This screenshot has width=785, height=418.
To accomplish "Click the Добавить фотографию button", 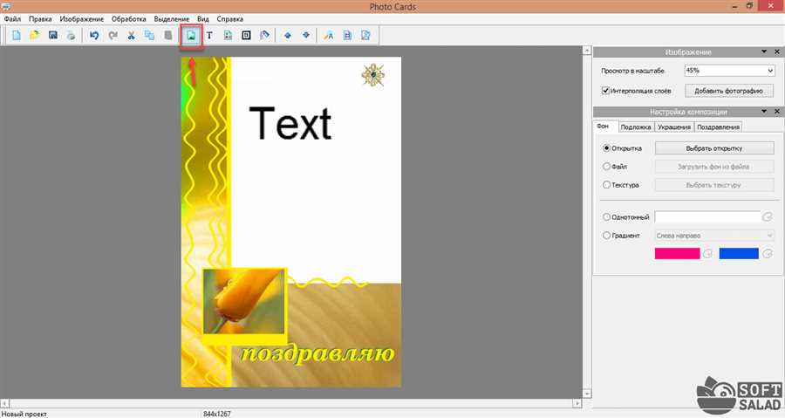I will click(x=729, y=91).
